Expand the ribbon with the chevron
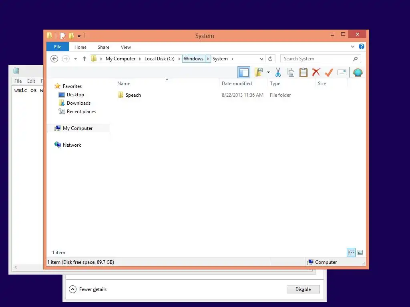The height and width of the screenshot is (307, 410). coord(352,47)
